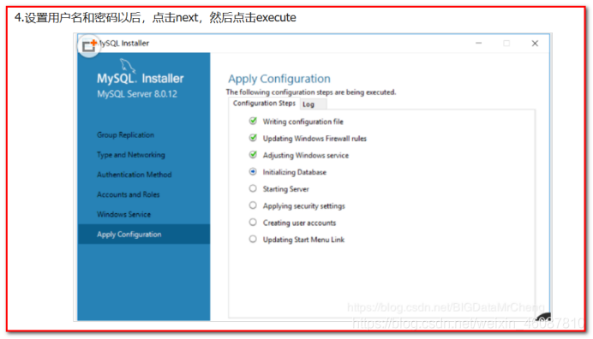Select the Windows Service step
Image resolution: width=593 pixels, height=339 pixels.
tap(123, 214)
